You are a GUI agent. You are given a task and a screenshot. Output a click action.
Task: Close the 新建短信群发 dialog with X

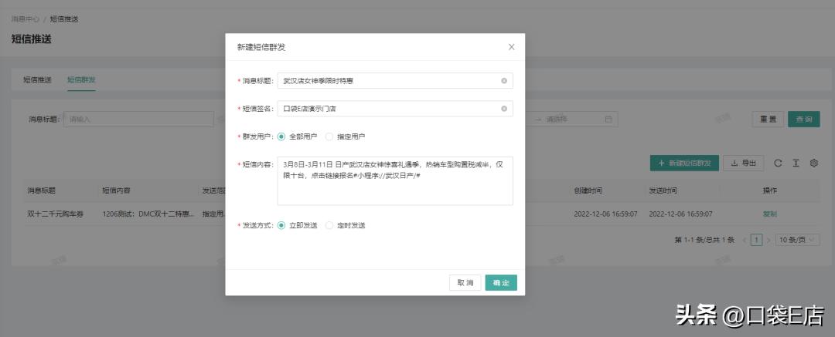(x=511, y=47)
